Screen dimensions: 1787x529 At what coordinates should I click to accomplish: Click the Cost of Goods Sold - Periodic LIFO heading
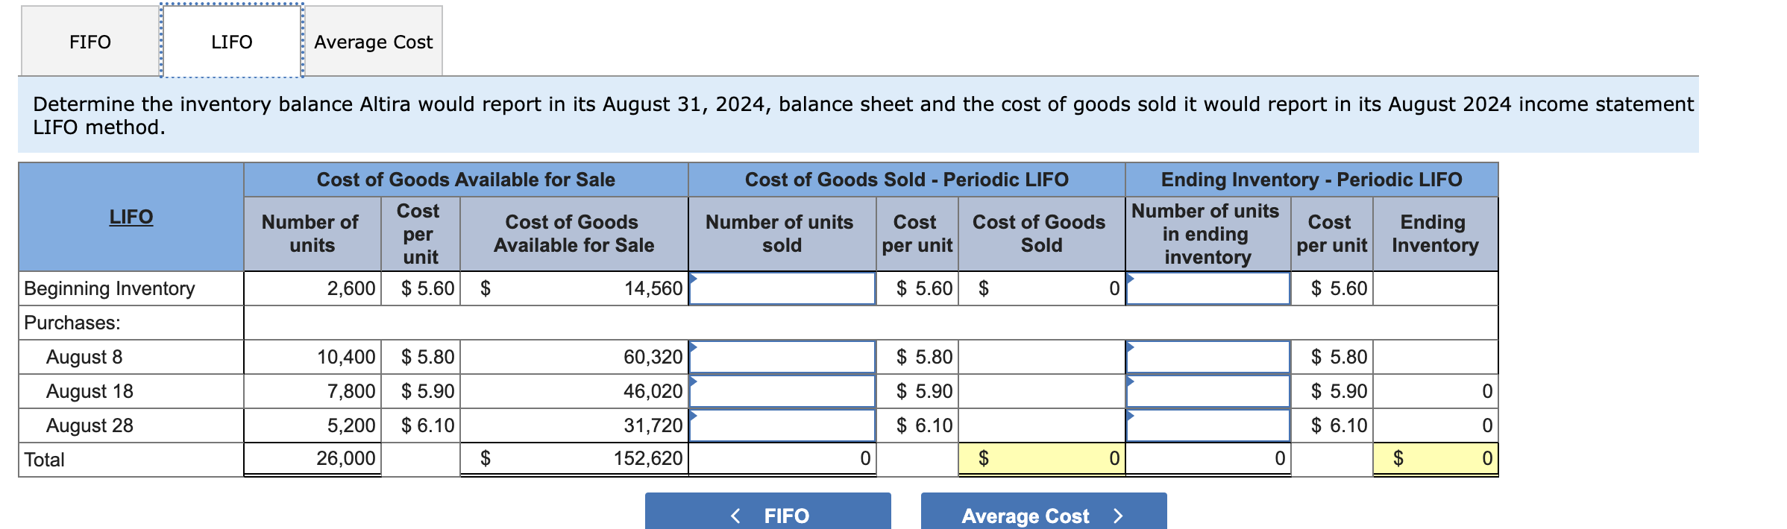906,180
